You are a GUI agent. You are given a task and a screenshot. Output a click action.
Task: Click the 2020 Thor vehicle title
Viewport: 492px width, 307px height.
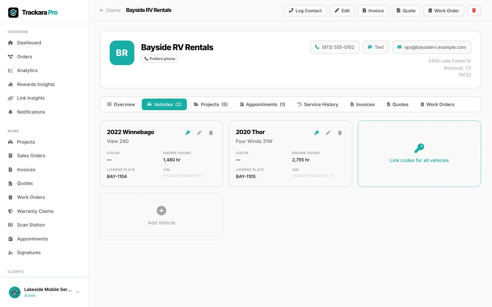250,132
